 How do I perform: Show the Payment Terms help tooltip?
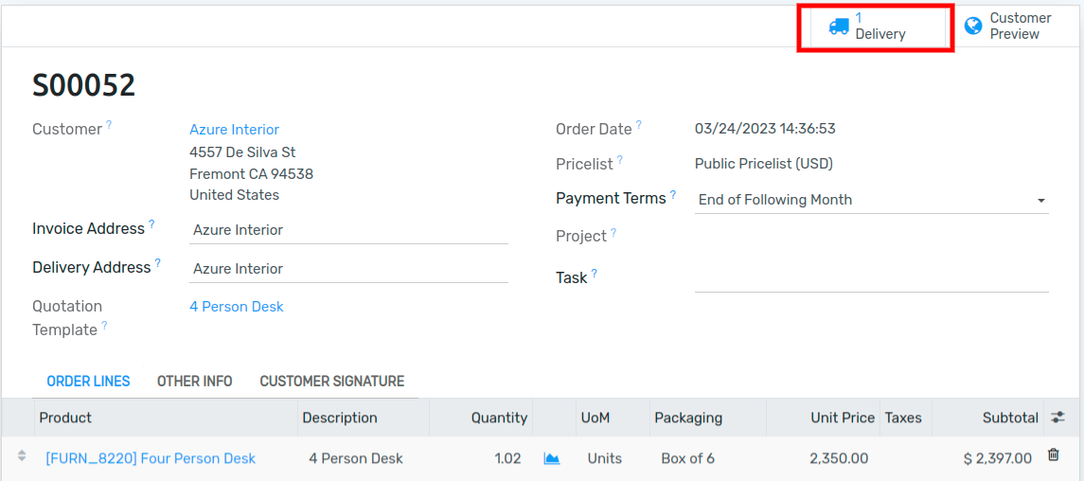click(x=673, y=194)
